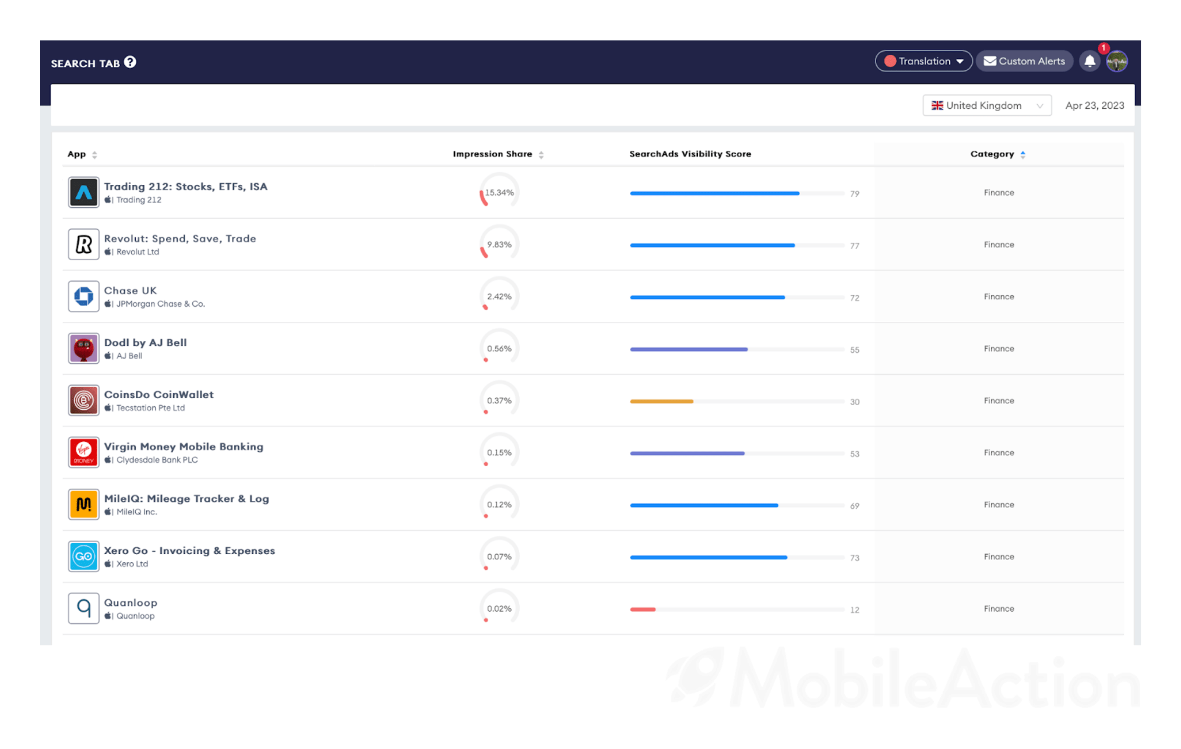Click the Custom Alerts button
This screenshot has width=1181, height=749.
tap(1024, 61)
